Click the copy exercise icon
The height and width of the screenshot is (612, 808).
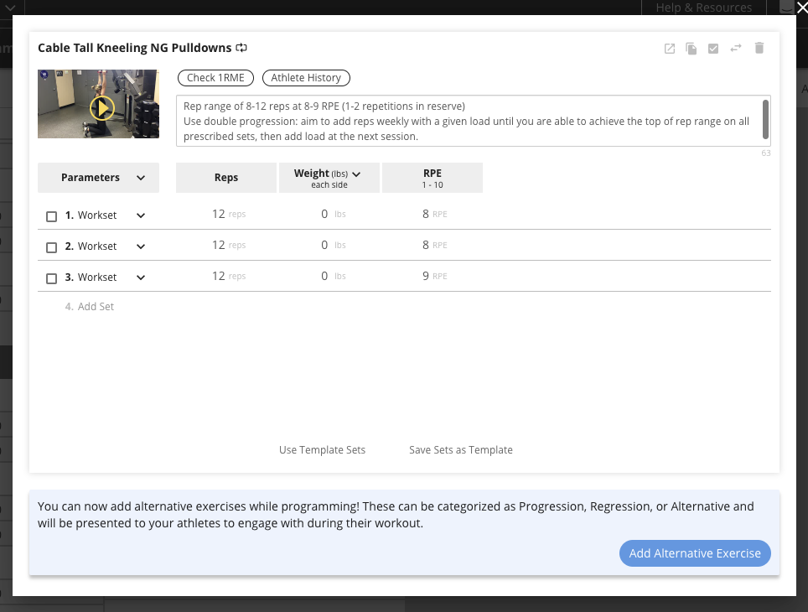[x=691, y=49]
